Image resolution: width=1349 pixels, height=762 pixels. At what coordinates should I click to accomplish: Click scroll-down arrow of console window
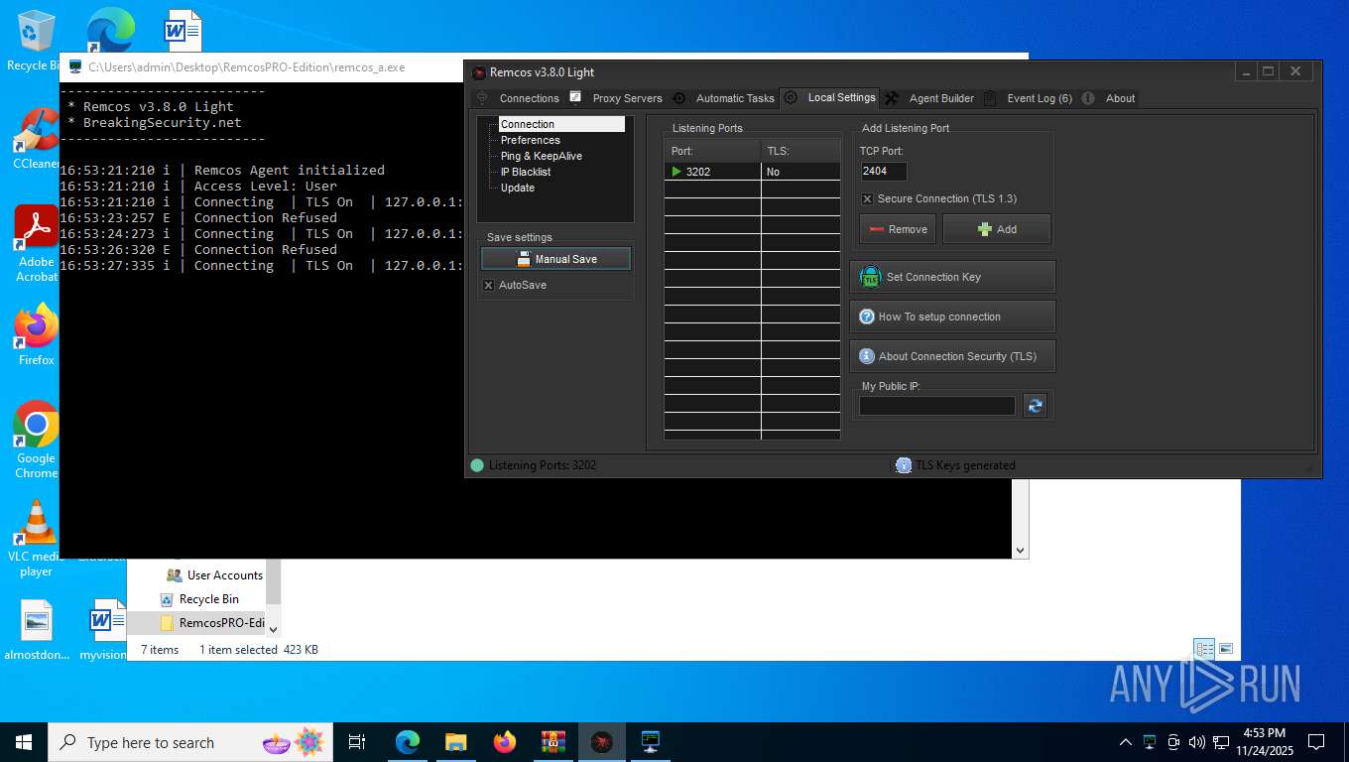tap(1020, 550)
